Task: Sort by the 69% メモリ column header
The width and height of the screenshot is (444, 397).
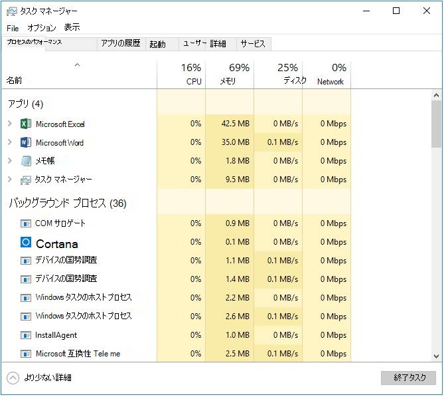Action: [x=230, y=74]
